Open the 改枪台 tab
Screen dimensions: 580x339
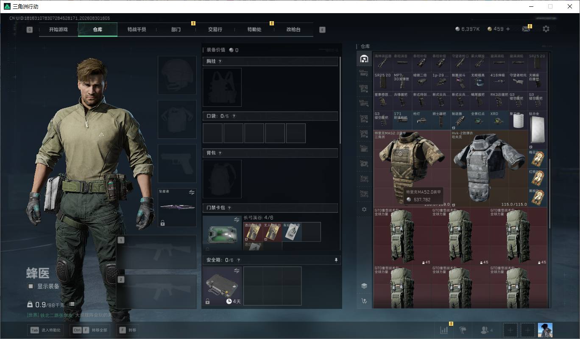tap(293, 30)
